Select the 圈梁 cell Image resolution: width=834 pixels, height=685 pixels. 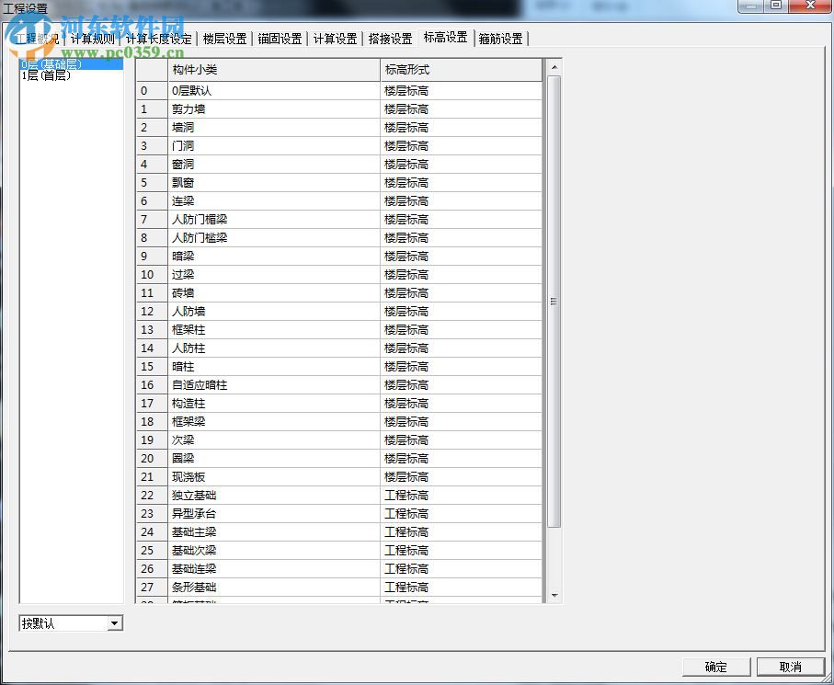point(274,459)
